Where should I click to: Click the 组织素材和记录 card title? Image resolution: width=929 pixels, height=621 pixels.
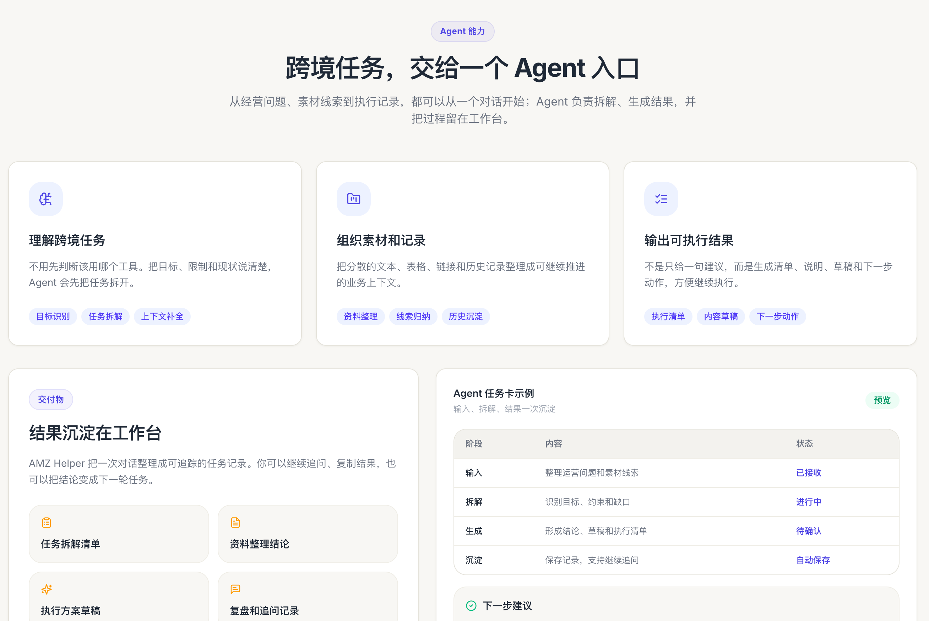click(381, 241)
